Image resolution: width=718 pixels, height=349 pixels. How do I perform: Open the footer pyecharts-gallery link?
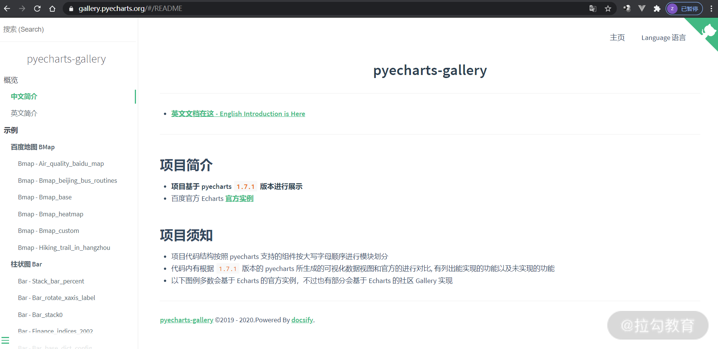tap(187, 320)
